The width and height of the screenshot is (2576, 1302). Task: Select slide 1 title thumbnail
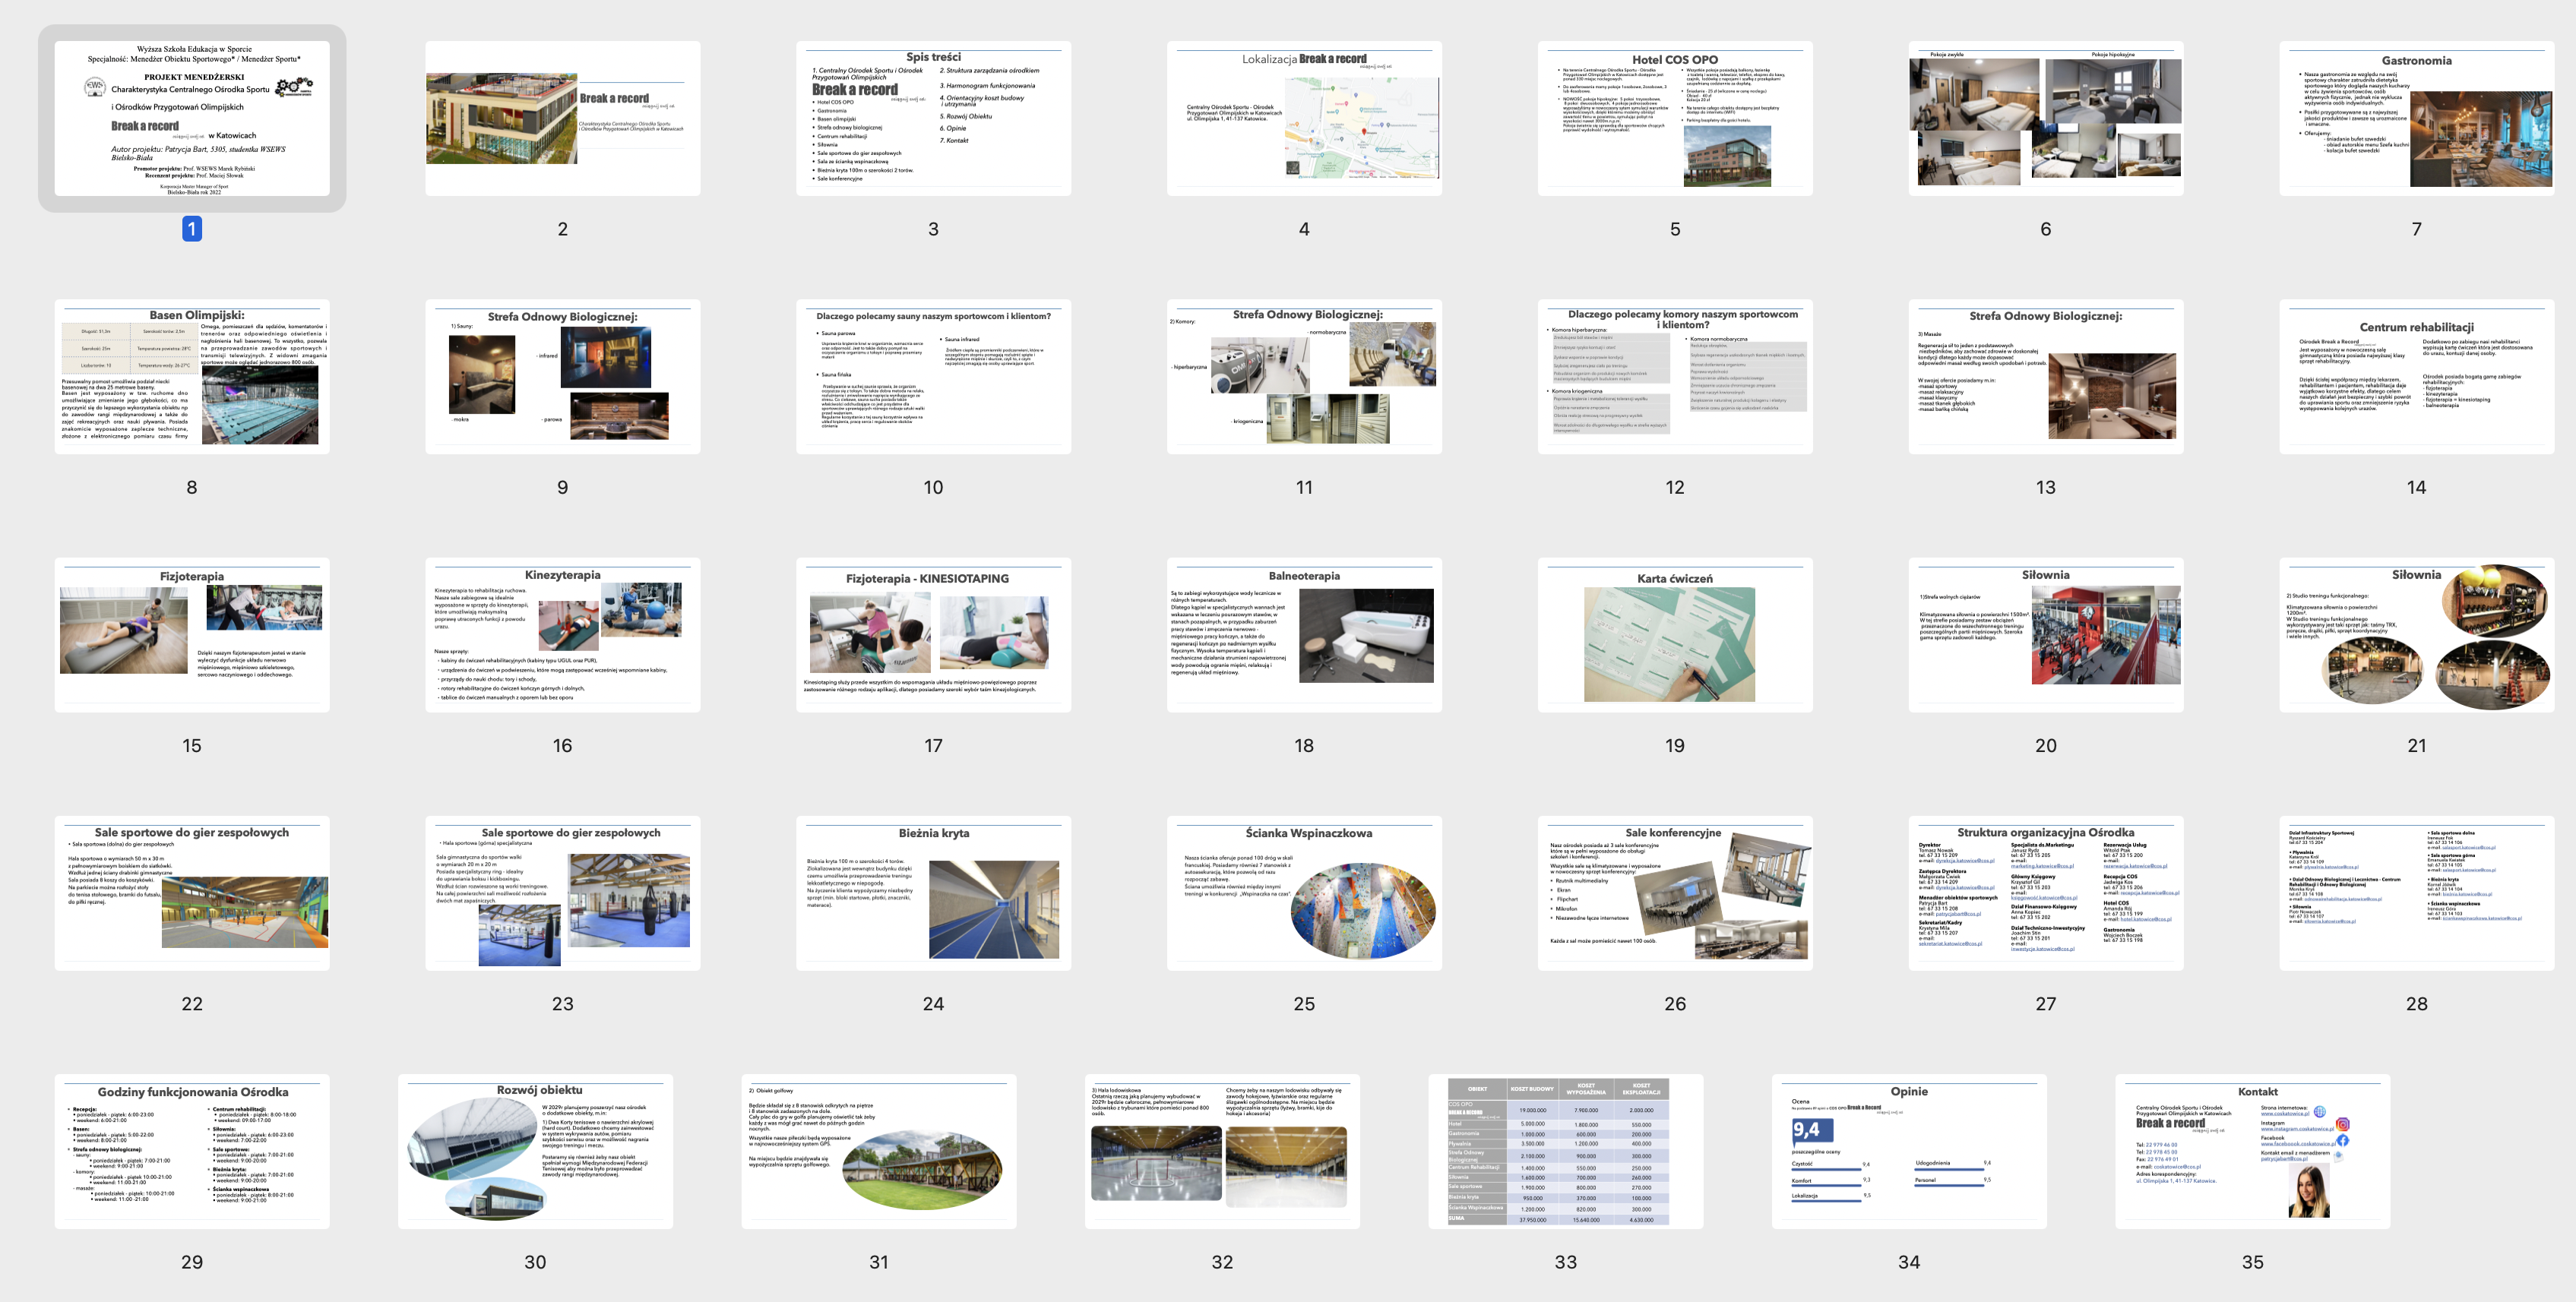click(192, 118)
